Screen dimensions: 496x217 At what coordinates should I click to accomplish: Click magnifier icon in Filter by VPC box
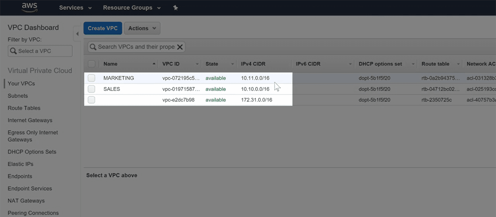13,51
